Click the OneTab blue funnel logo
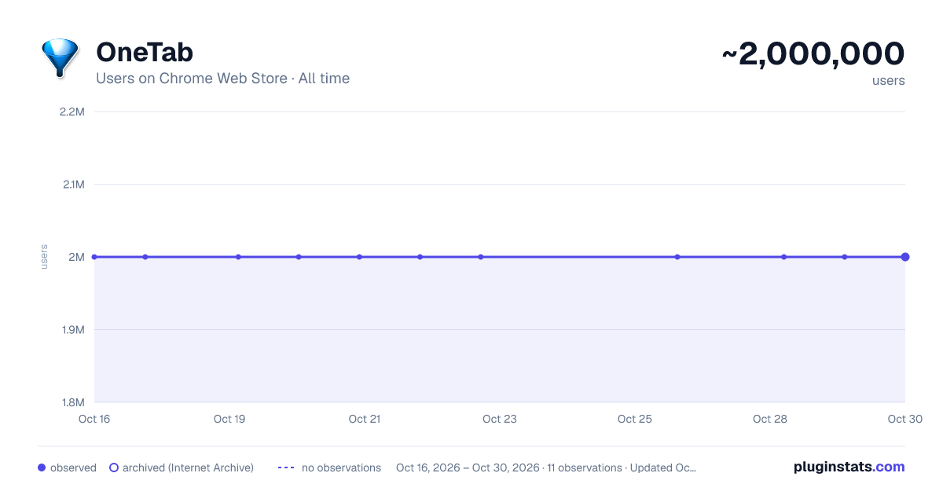Screen dimensions: 943x495 (60, 58)
